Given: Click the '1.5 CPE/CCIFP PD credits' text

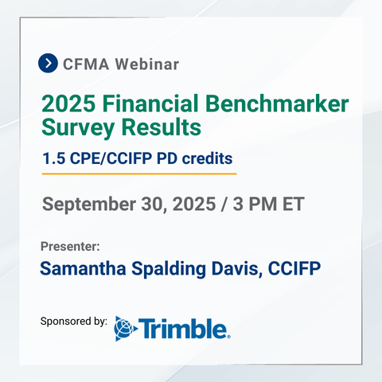Looking at the screenshot, I should tap(138, 158).
